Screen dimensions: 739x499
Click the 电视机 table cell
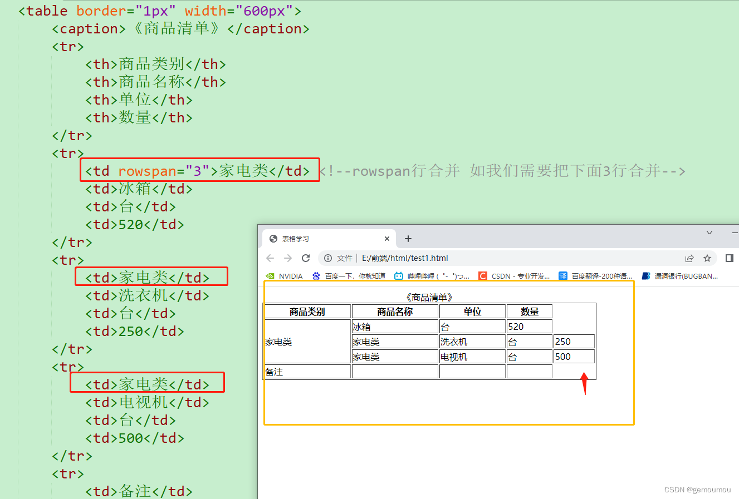coord(472,357)
